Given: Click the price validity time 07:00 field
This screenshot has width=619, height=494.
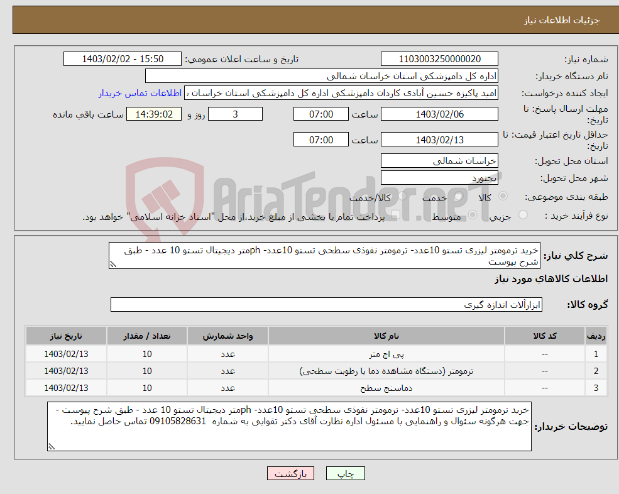Looking at the screenshot, I should (321, 140).
